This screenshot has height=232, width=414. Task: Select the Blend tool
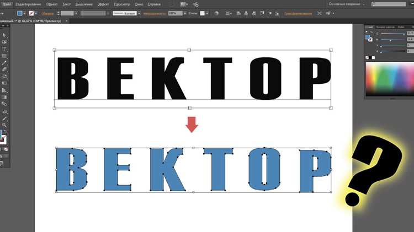coord(4,104)
